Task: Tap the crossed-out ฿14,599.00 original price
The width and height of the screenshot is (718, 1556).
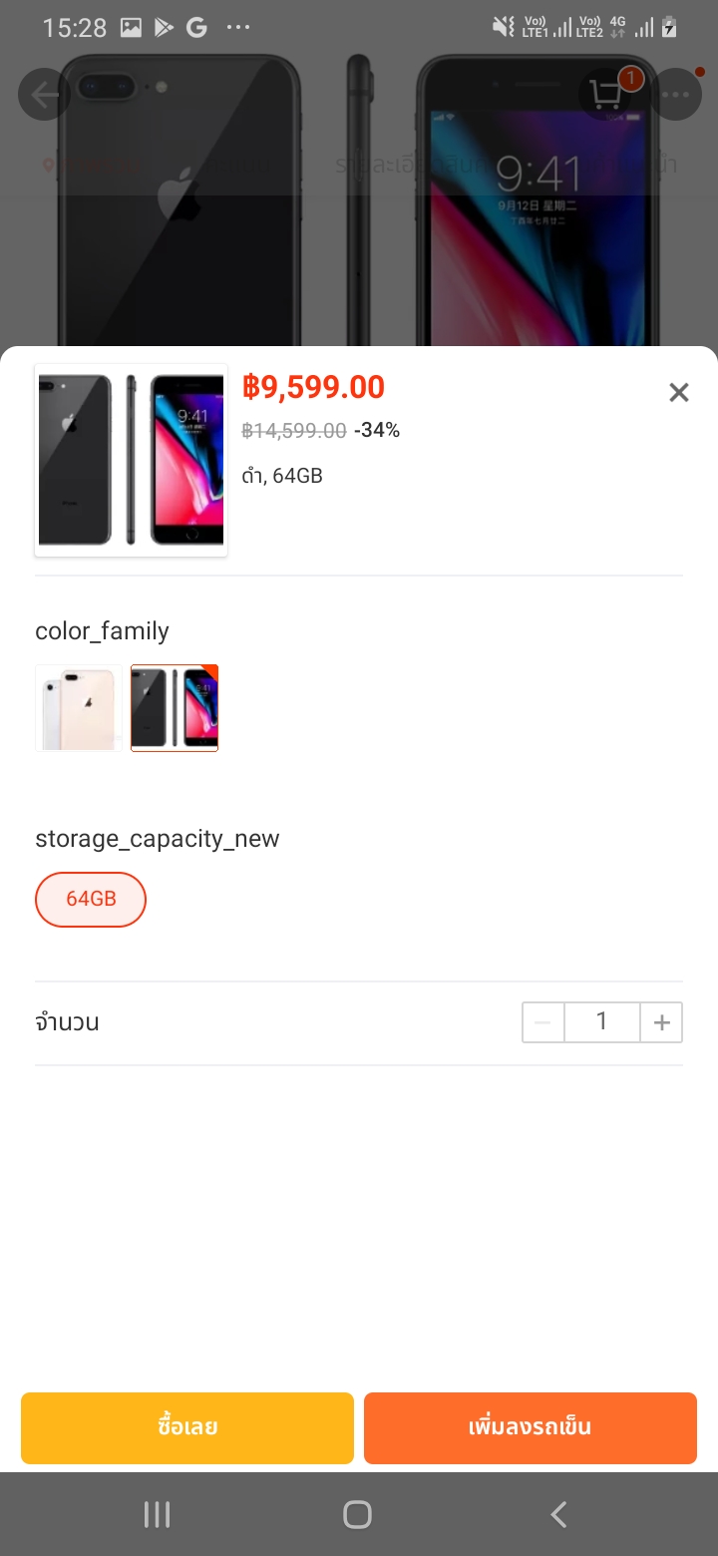Action: click(x=294, y=431)
